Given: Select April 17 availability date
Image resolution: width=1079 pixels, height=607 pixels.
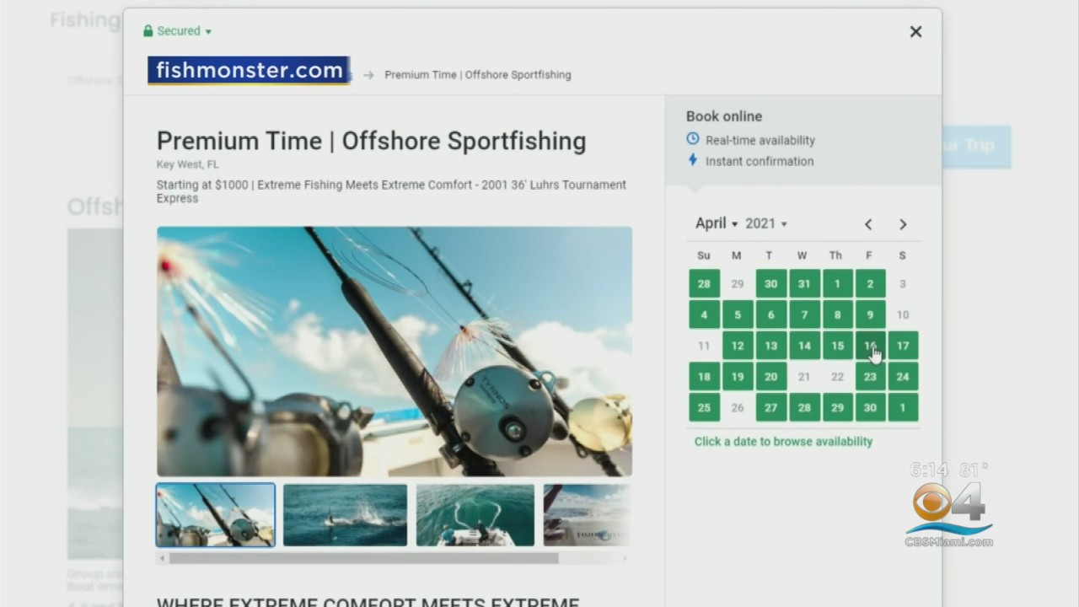Looking at the screenshot, I should click(903, 346).
